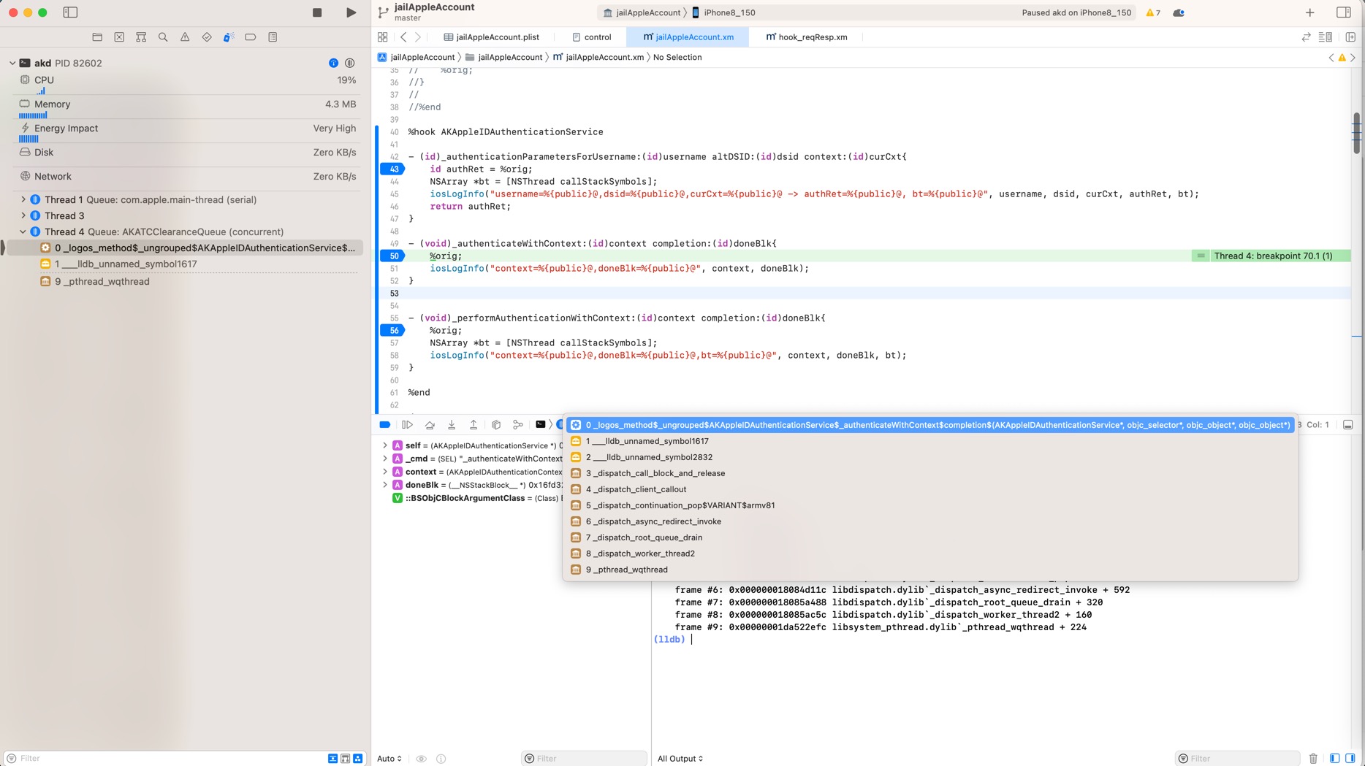Choose frame 2 ___lldb_unnamed_symbol2832 in popup
The height and width of the screenshot is (766, 1365).
point(930,457)
